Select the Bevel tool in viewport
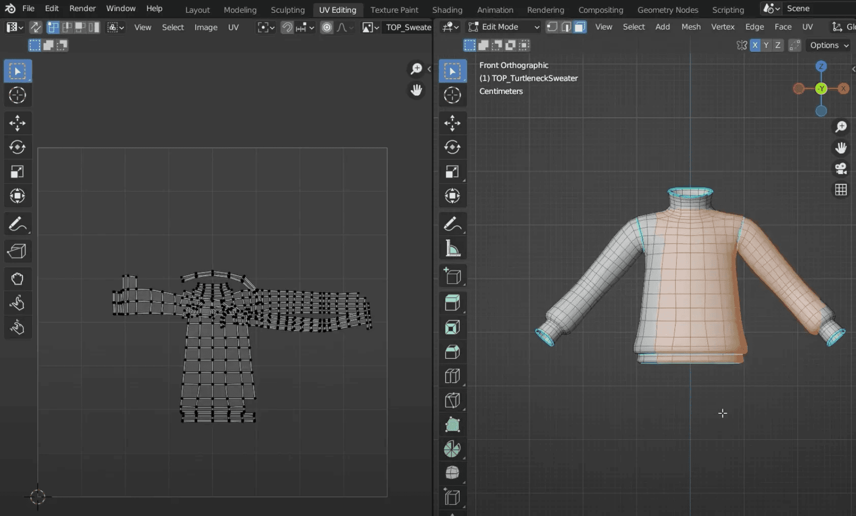The width and height of the screenshot is (856, 516). point(452,352)
